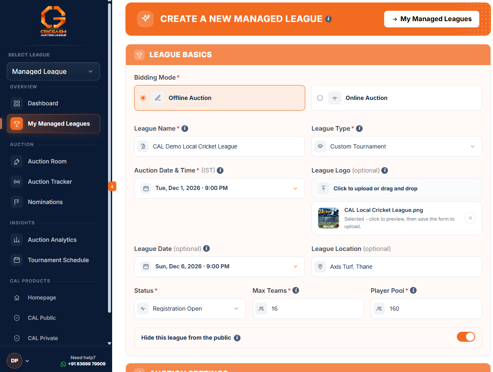This screenshot has width=493, height=372.
Task: Open Nominations in the sidebar
Action: [x=53, y=202]
